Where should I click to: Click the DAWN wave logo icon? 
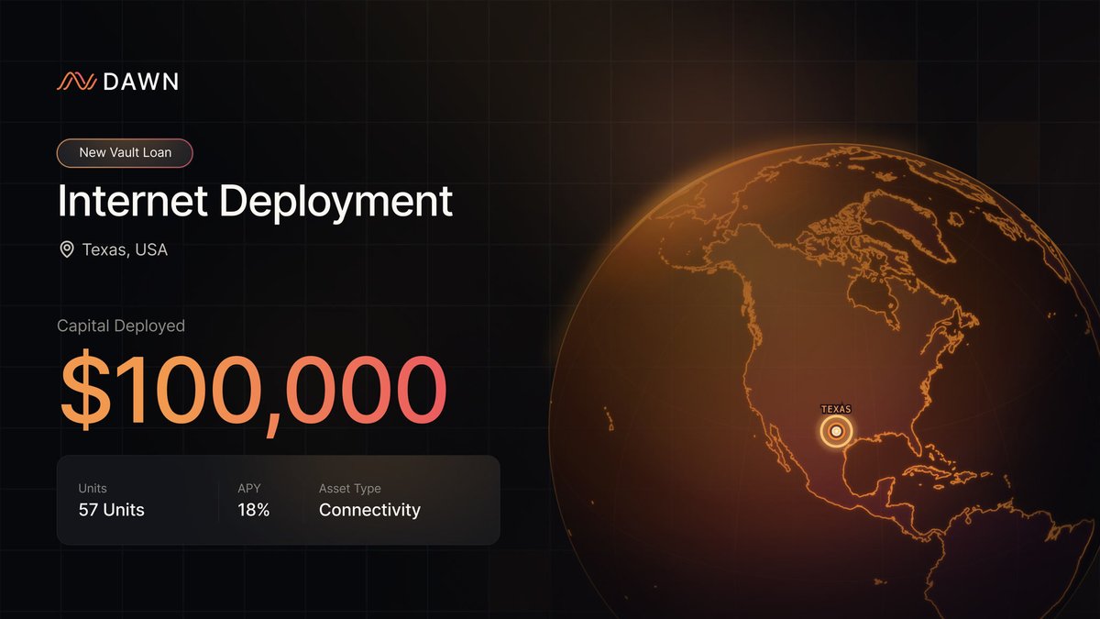point(76,82)
